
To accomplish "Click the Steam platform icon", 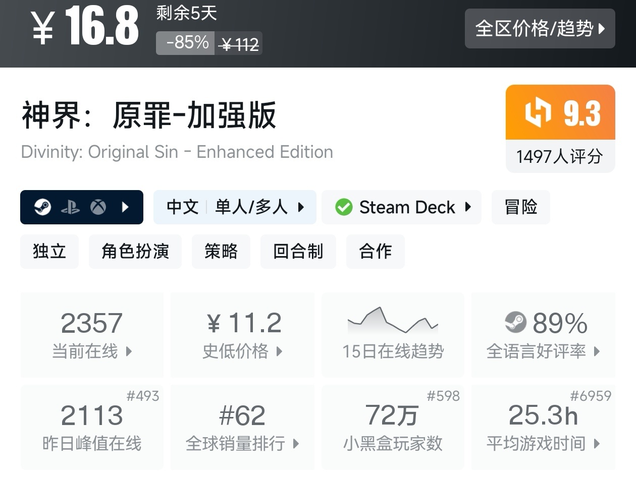I will (42, 207).
